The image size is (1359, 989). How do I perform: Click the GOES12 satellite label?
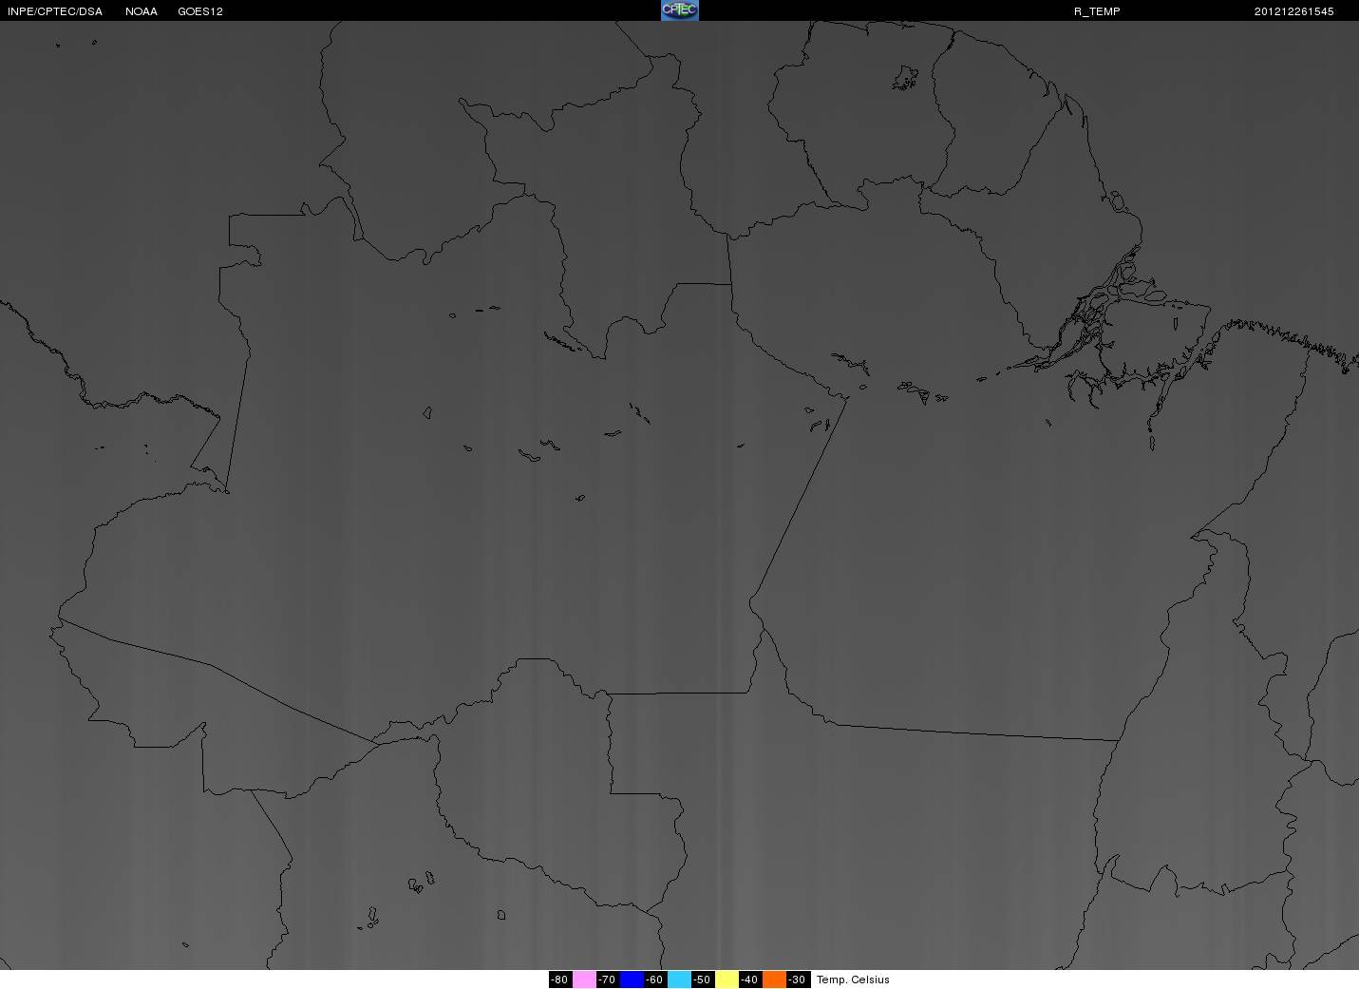point(200,11)
